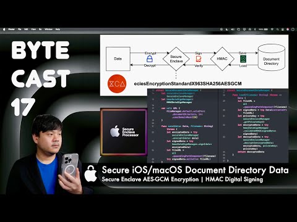Click the Apple lock logo beside the title
The height and width of the screenshot is (222, 297).
click(x=91, y=173)
